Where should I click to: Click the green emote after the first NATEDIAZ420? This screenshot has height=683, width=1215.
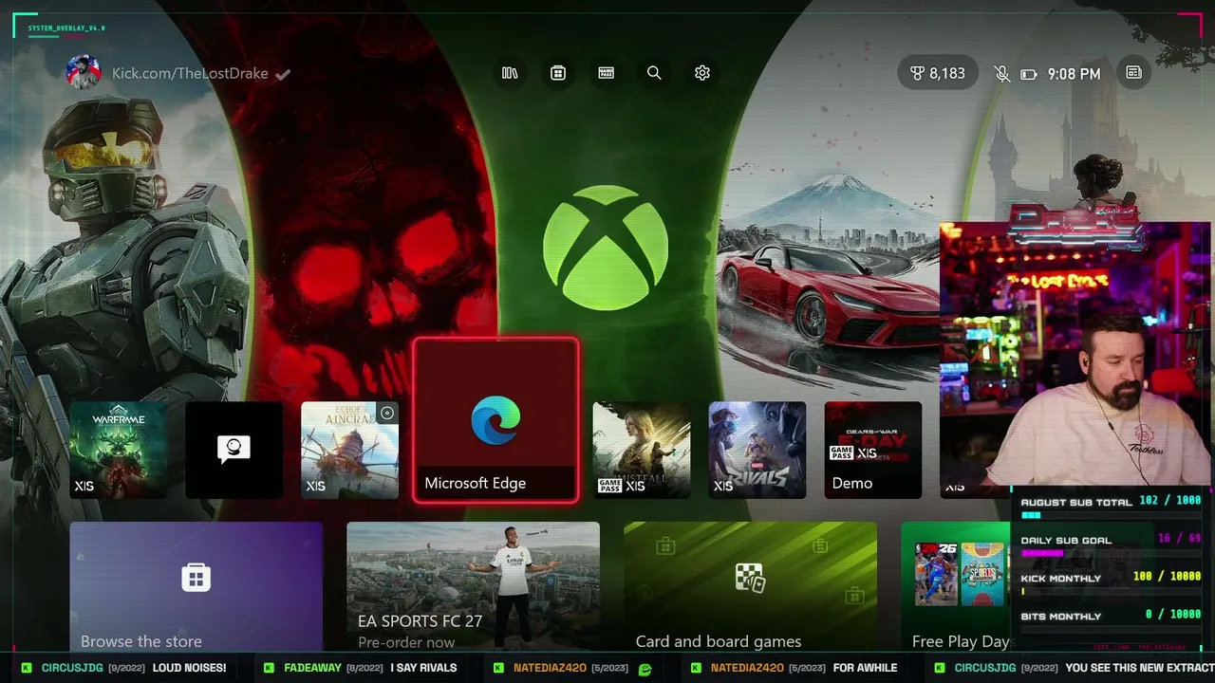click(645, 669)
